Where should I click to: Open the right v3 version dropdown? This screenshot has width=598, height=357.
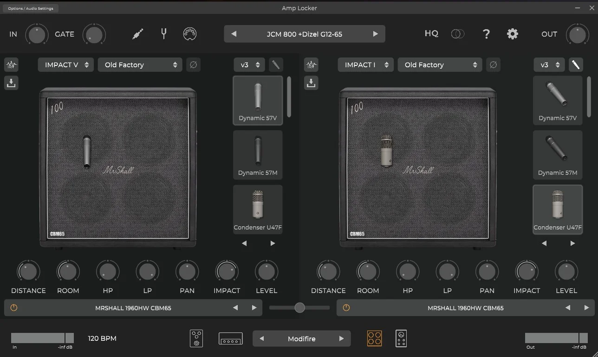click(x=549, y=65)
